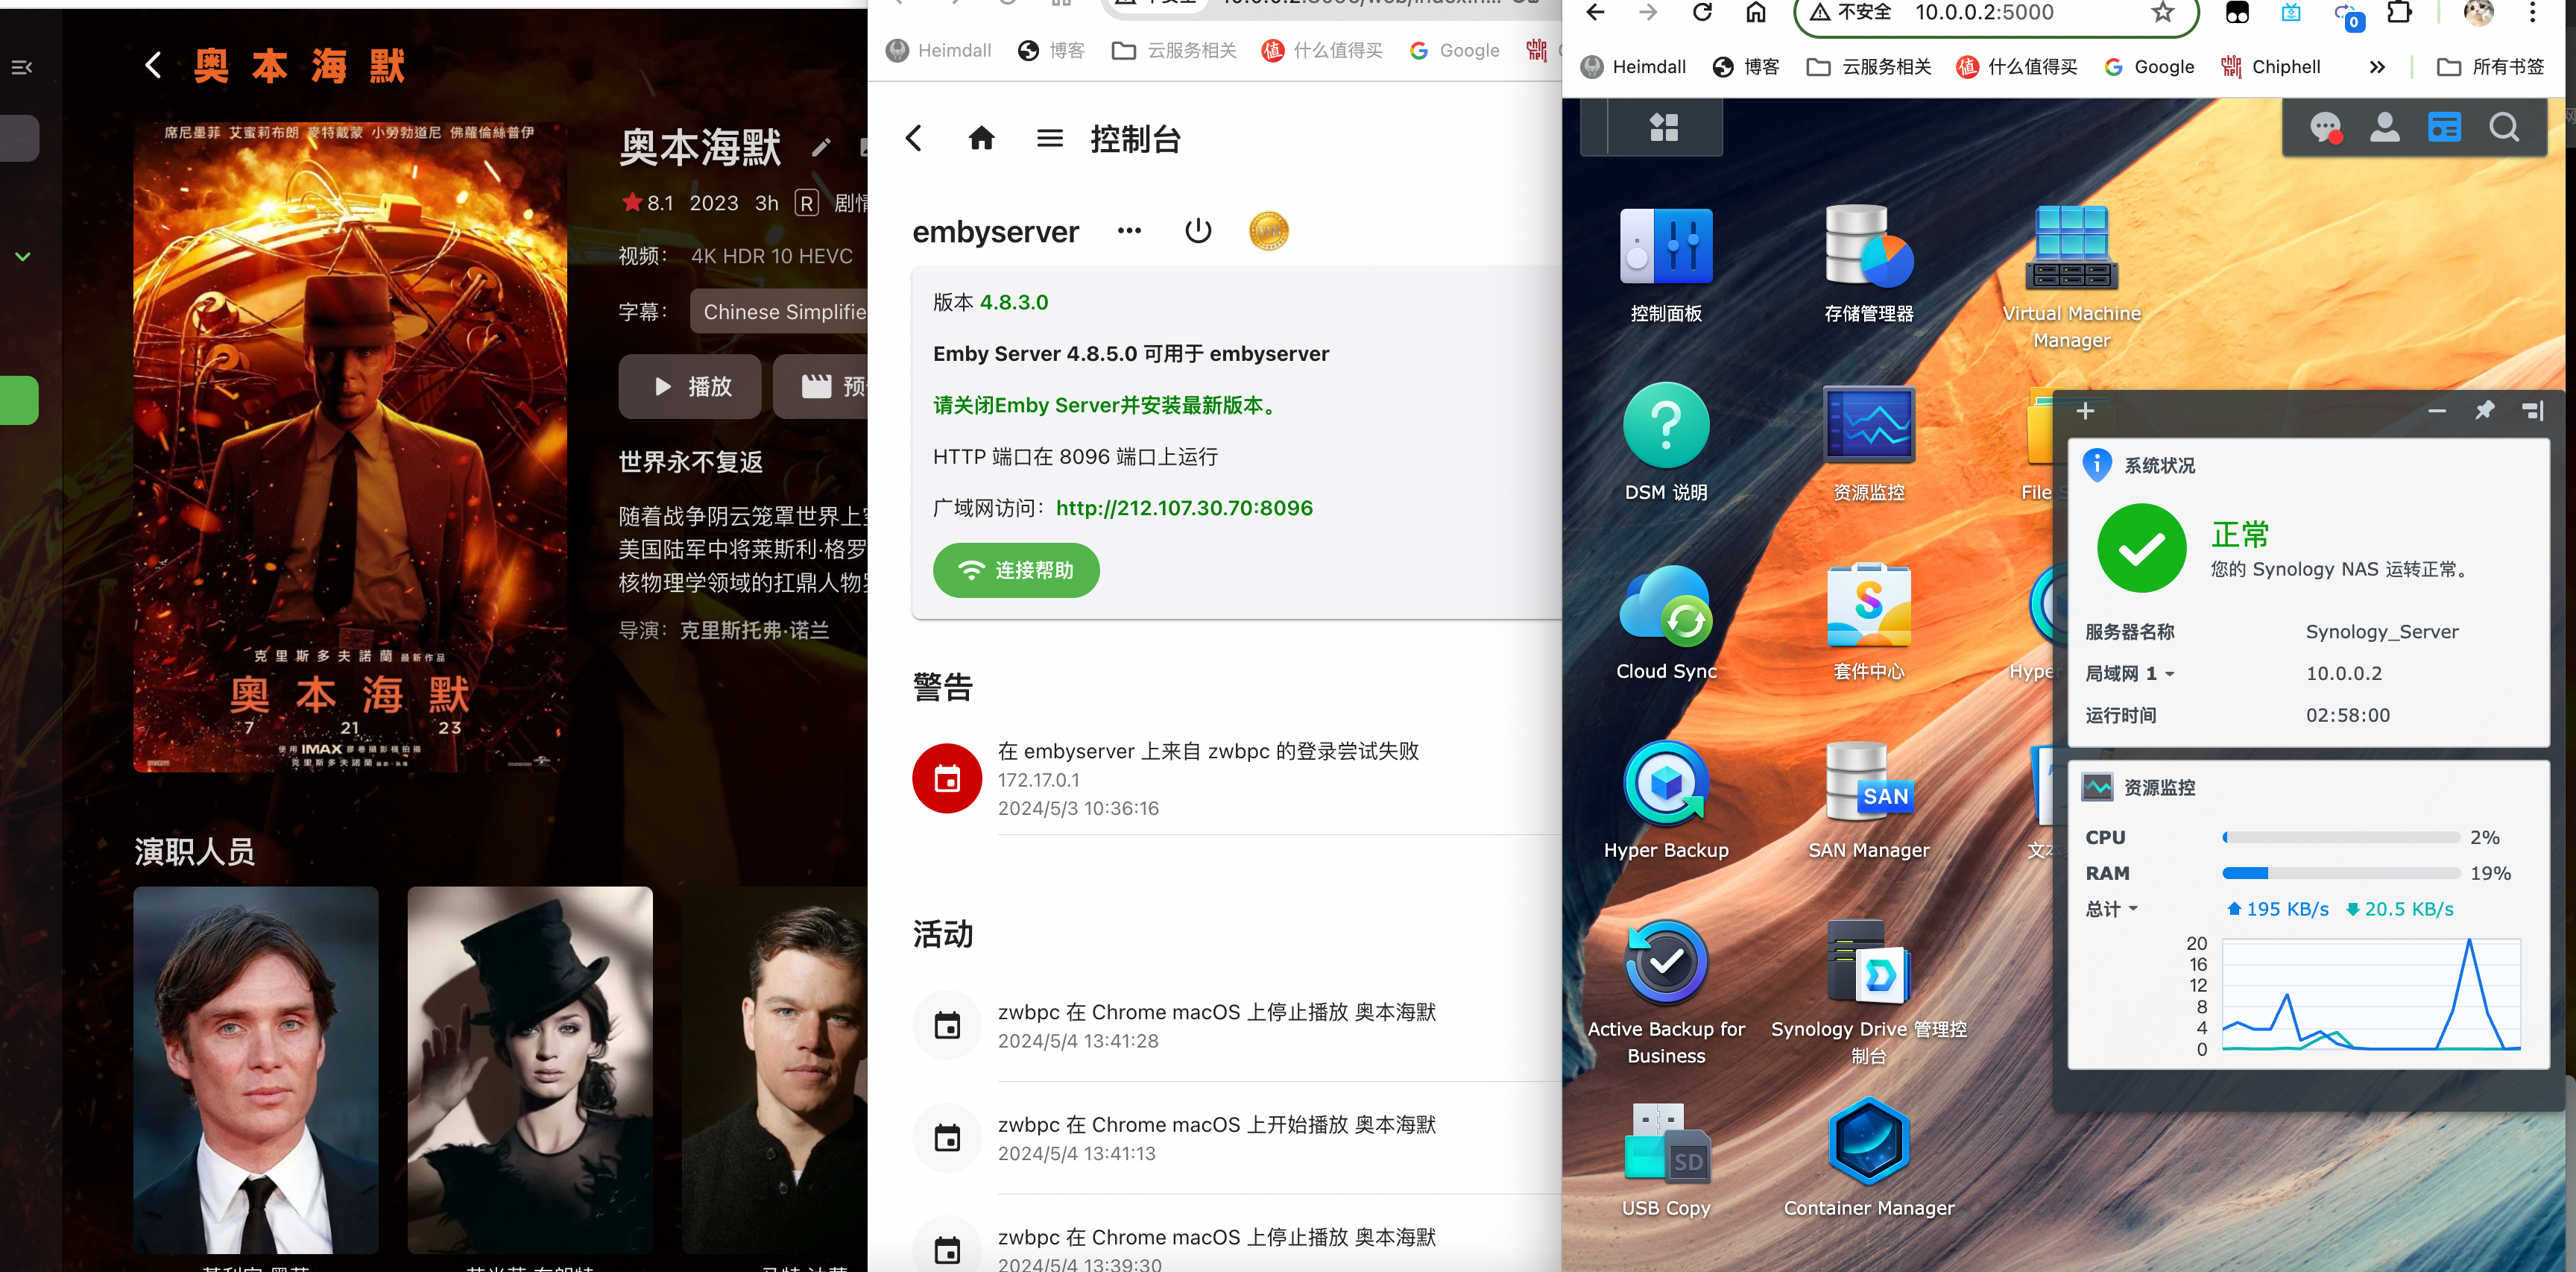Toggle the DSM widgets panel icon
The image size is (2576, 1272).
click(2444, 127)
